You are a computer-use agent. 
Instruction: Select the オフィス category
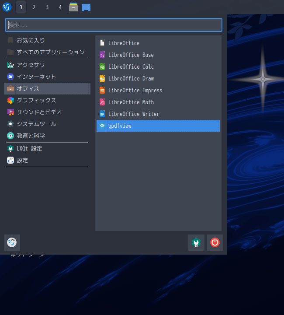pyautogui.click(x=47, y=88)
